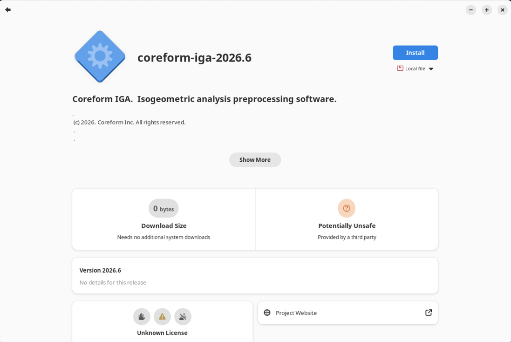
Task: Expand description with Show More
Action: pos(255,160)
